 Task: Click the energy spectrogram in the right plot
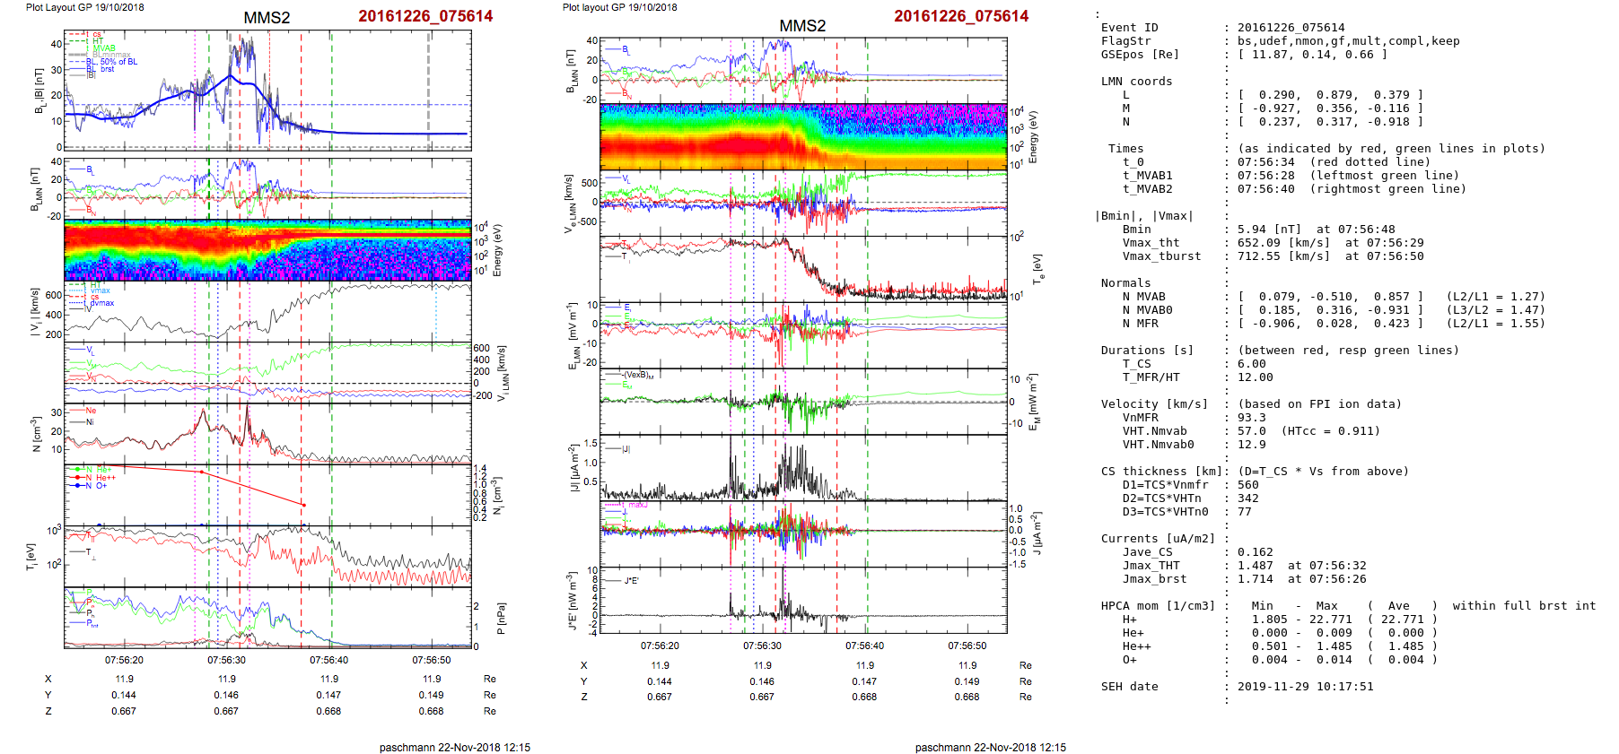(803, 136)
